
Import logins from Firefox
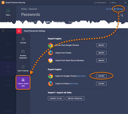102,53
